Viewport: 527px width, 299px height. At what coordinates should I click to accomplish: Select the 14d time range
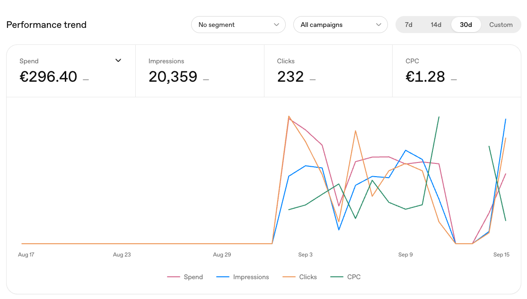pos(436,25)
